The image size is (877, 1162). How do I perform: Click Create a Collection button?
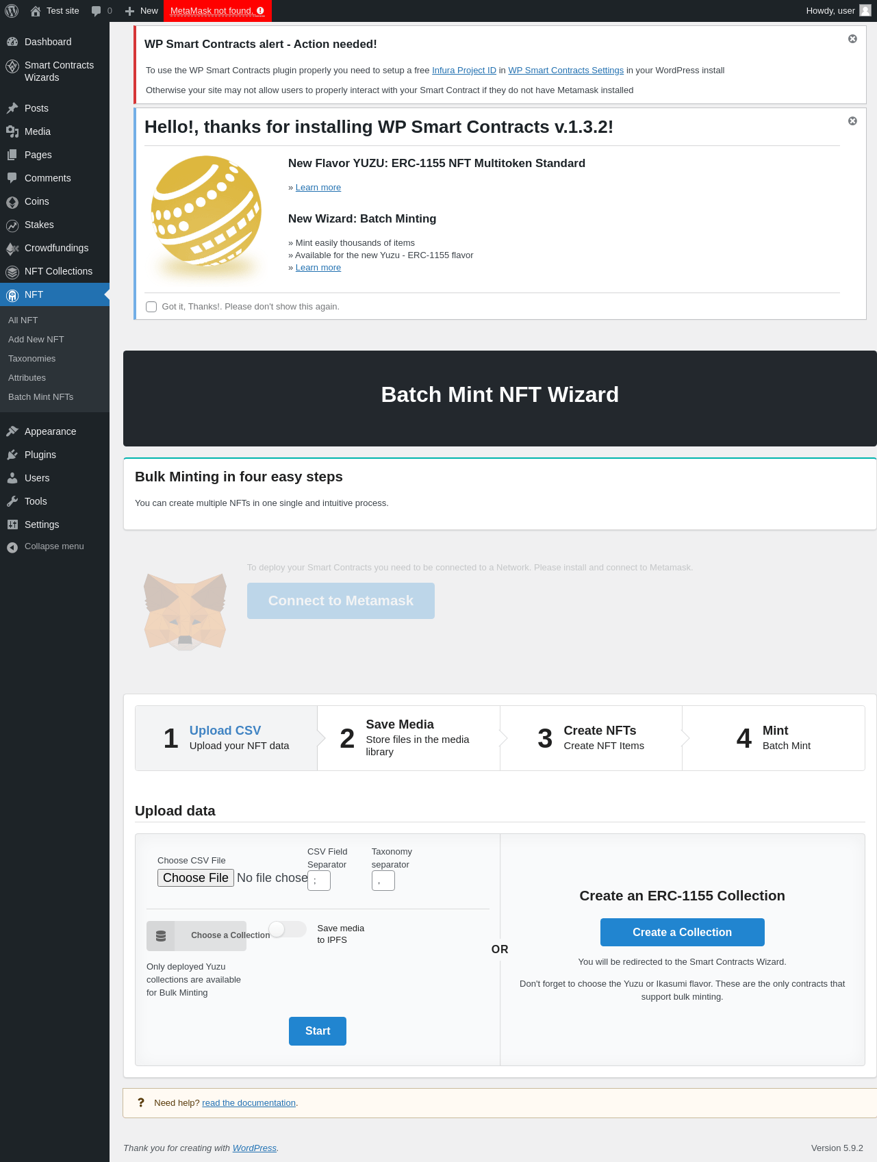coord(683,933)
